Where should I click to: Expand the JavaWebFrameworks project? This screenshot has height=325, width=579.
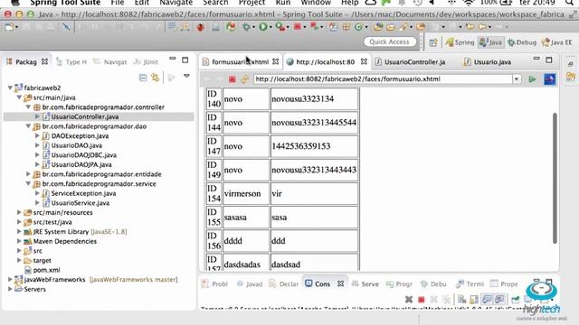coord(10,279)
